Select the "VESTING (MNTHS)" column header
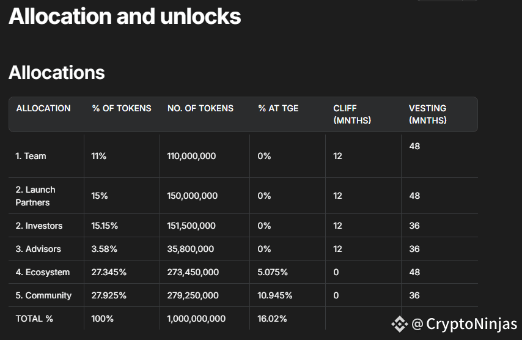The height and width of the screenshot is (340, 522). [x=428, y=114]
